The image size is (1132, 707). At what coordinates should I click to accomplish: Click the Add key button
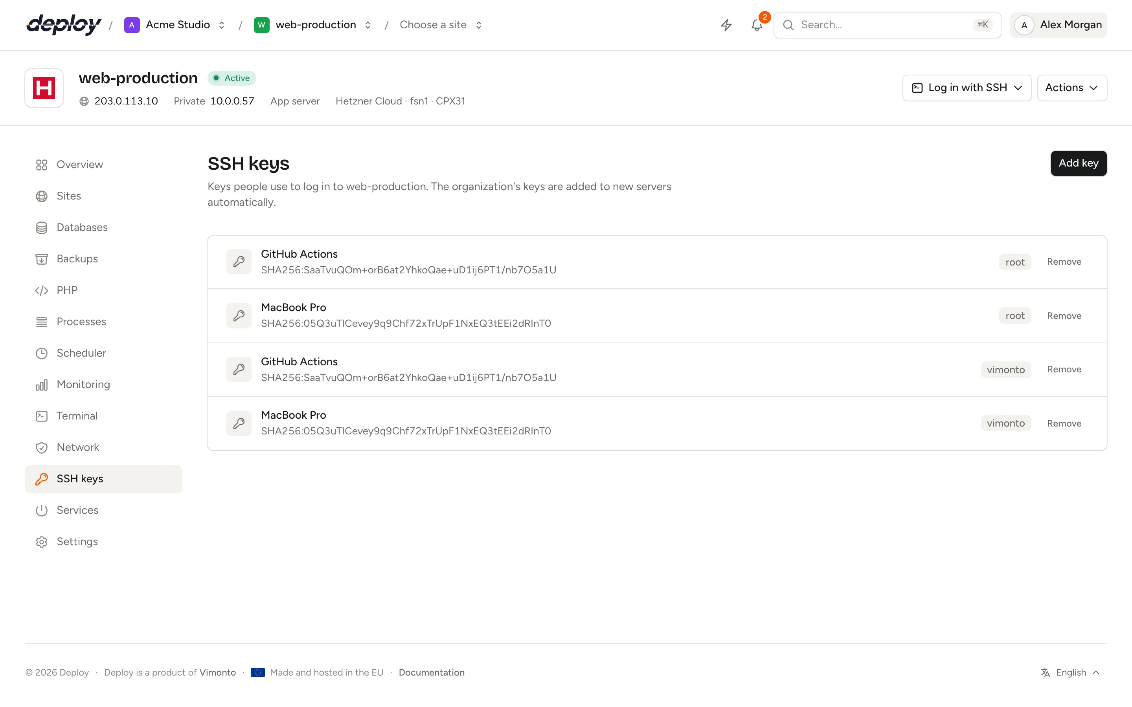pos(1078,163)
